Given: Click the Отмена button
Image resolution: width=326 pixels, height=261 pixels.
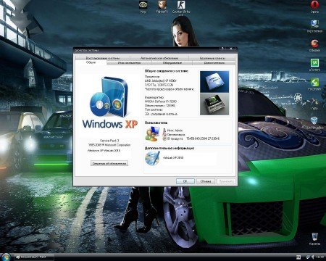Looking at the screenshot, I should [206, 181].
